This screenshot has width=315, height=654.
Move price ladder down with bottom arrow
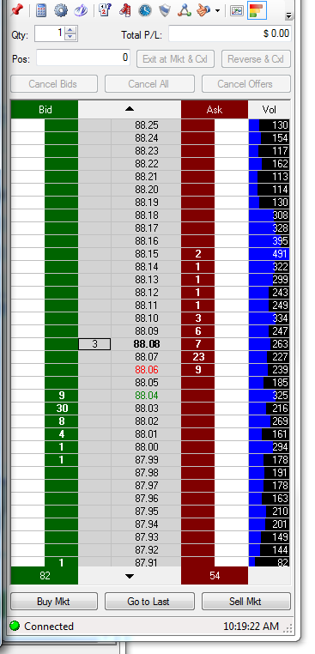point(130,577)
